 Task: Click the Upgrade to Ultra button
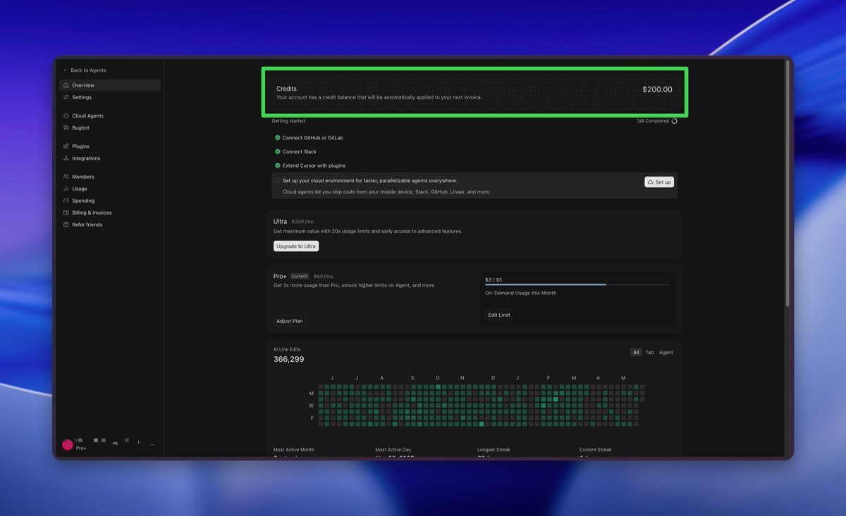(x=296, y=246)
